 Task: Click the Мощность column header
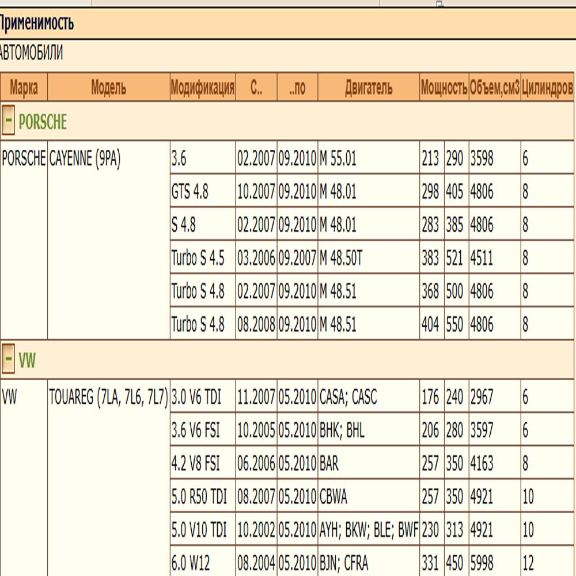(x=444, y=88)
